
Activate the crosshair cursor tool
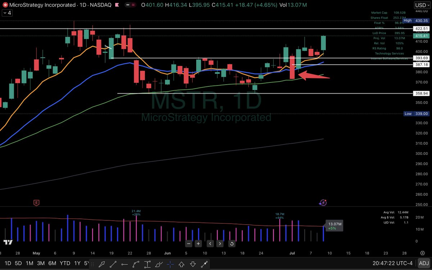click(x=170, y=264)
